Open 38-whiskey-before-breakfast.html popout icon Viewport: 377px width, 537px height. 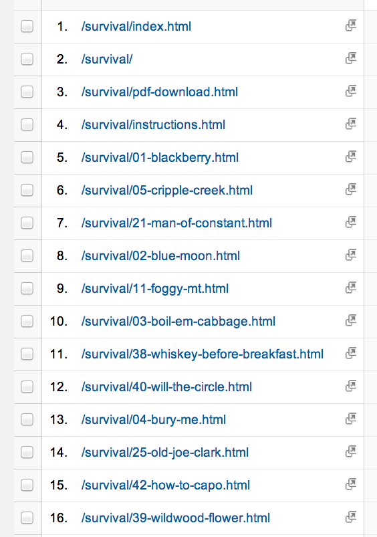click(x=351, y=354)
